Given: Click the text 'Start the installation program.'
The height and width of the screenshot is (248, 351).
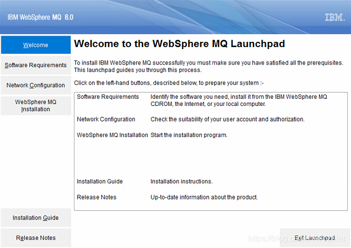Looking at the screenshot, I should pyautogui.click(x=189, y=135).
